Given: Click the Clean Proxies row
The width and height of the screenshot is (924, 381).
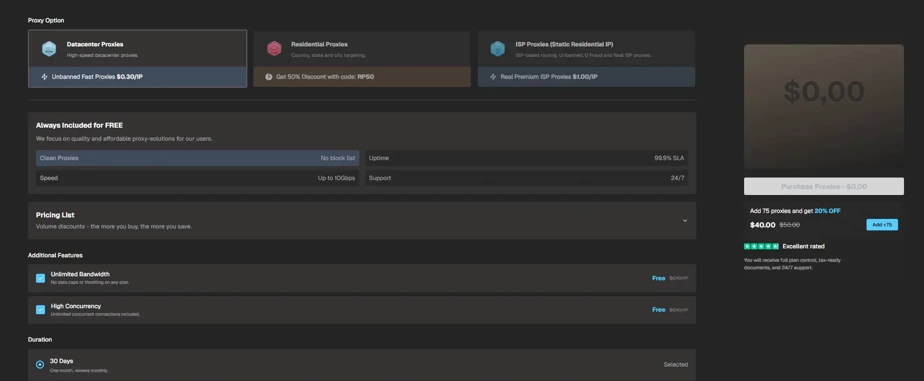Looking at the screenshot, I should pos(197,158).
